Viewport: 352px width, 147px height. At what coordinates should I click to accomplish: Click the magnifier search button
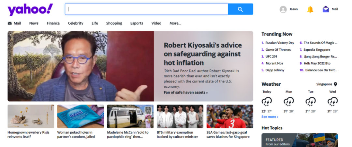pos(241,9)
